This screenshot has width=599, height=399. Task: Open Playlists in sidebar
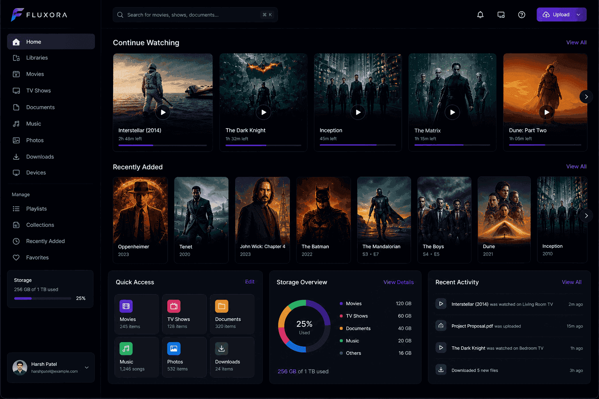pos(51,209)
